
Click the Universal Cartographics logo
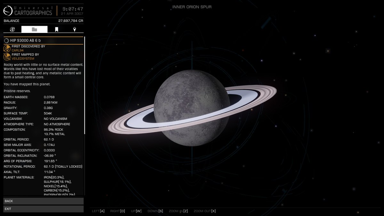(x=7, y=11)
